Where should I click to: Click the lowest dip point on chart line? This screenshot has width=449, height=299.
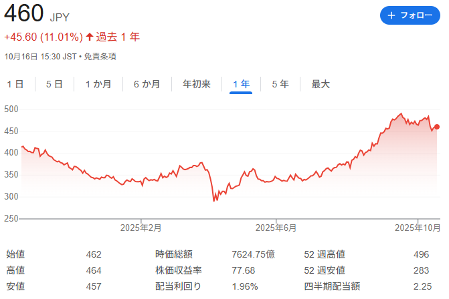214,200
